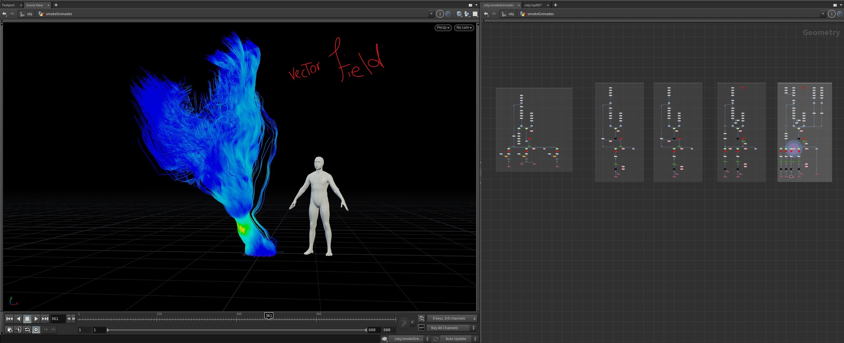This screenshot has width=844, height=343.
Task: Click the Houdini cook status brain icon
Action: (x=384, y=339)
